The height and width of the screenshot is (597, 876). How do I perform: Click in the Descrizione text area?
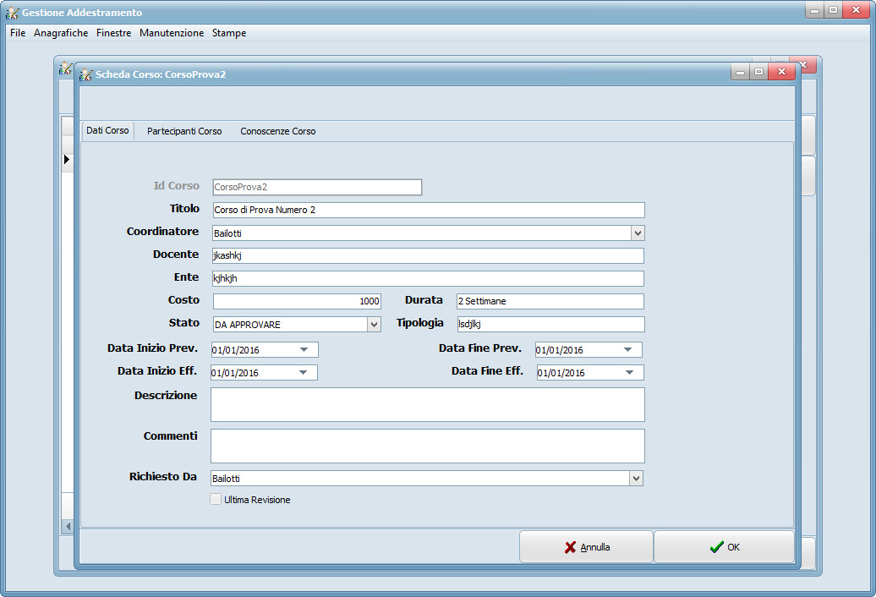[428, 404]
